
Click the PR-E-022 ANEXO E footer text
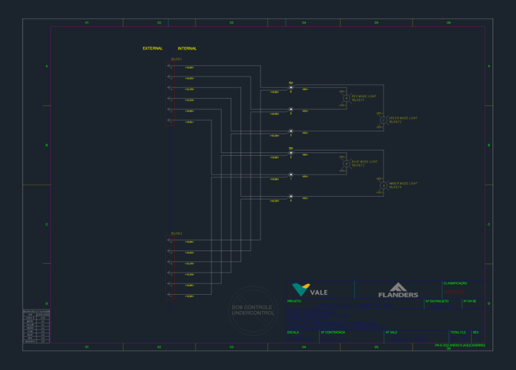(x=460, y=345)
